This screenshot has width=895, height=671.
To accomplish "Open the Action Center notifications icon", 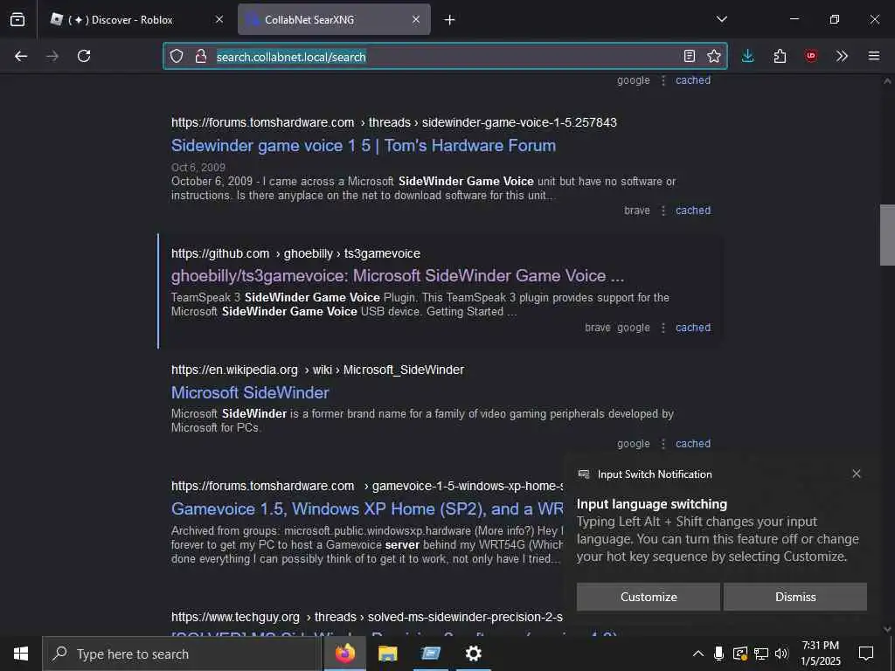I will (866, 654).
